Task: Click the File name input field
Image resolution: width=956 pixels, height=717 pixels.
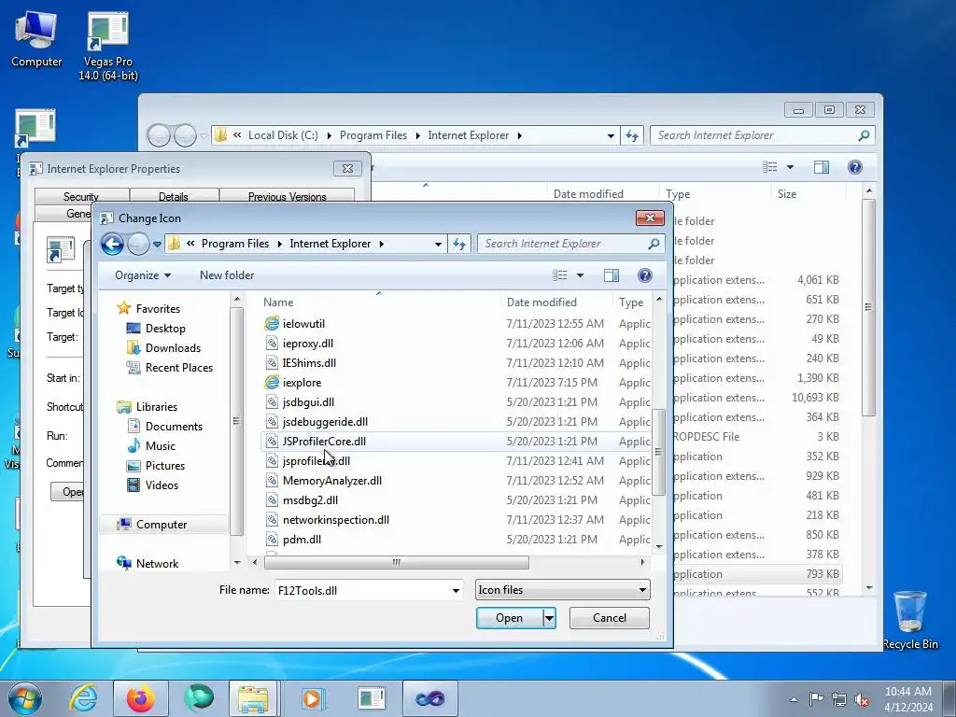Action: point(362,590)
